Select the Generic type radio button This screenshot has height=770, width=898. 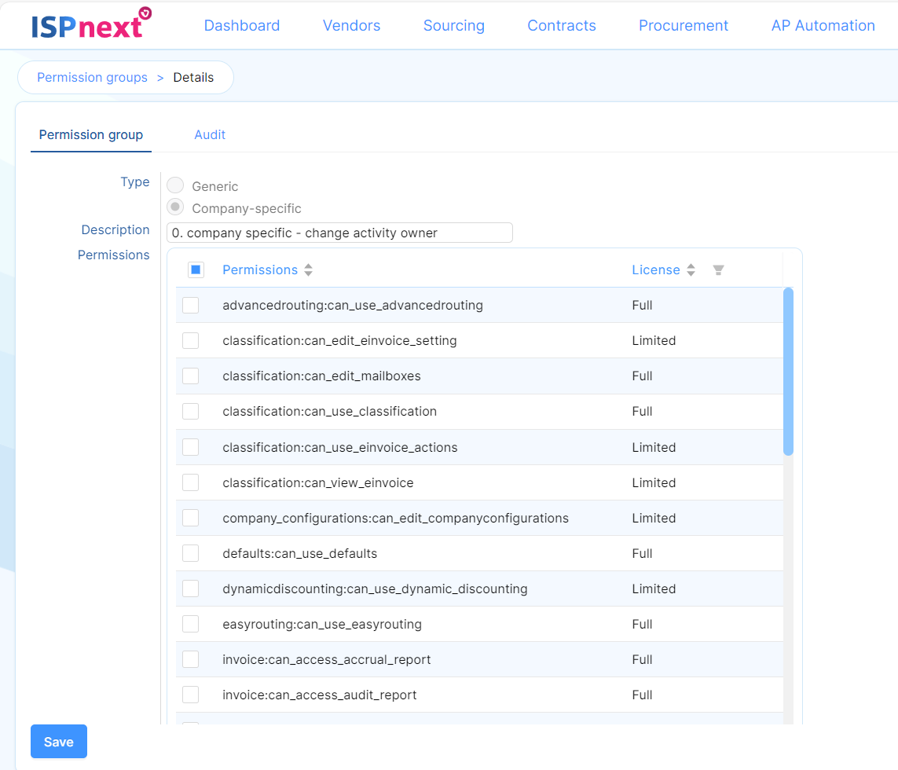pyautogui.click(x=175, y=185)
